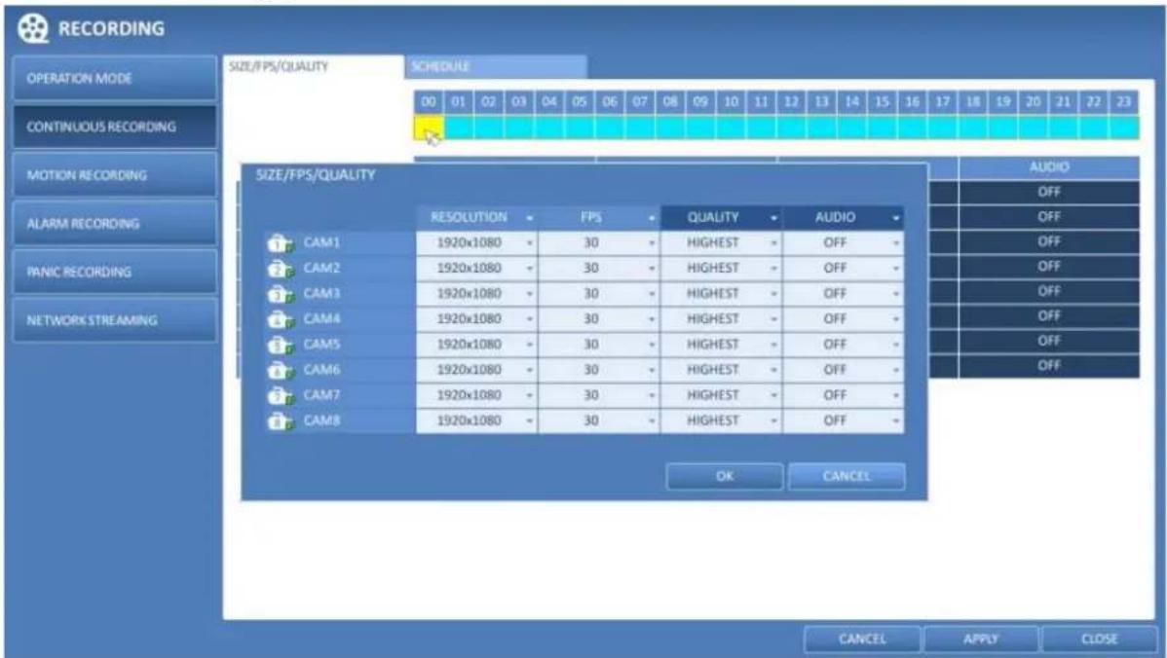Expand CAM6 quality dropdown
The image size is (1167, 658).
click(721, 370)
